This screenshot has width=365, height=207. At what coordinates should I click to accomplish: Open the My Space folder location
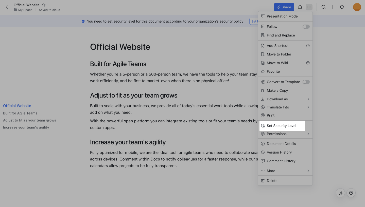click(25, 10)
